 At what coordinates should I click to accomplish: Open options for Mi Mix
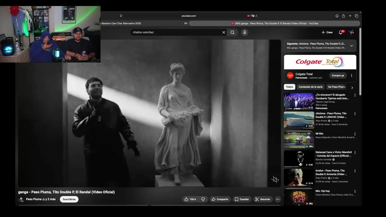355,134
